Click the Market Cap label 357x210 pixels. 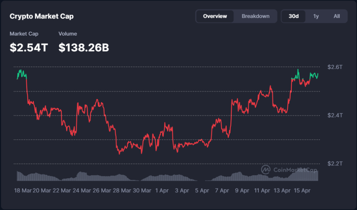coord(24,34)
